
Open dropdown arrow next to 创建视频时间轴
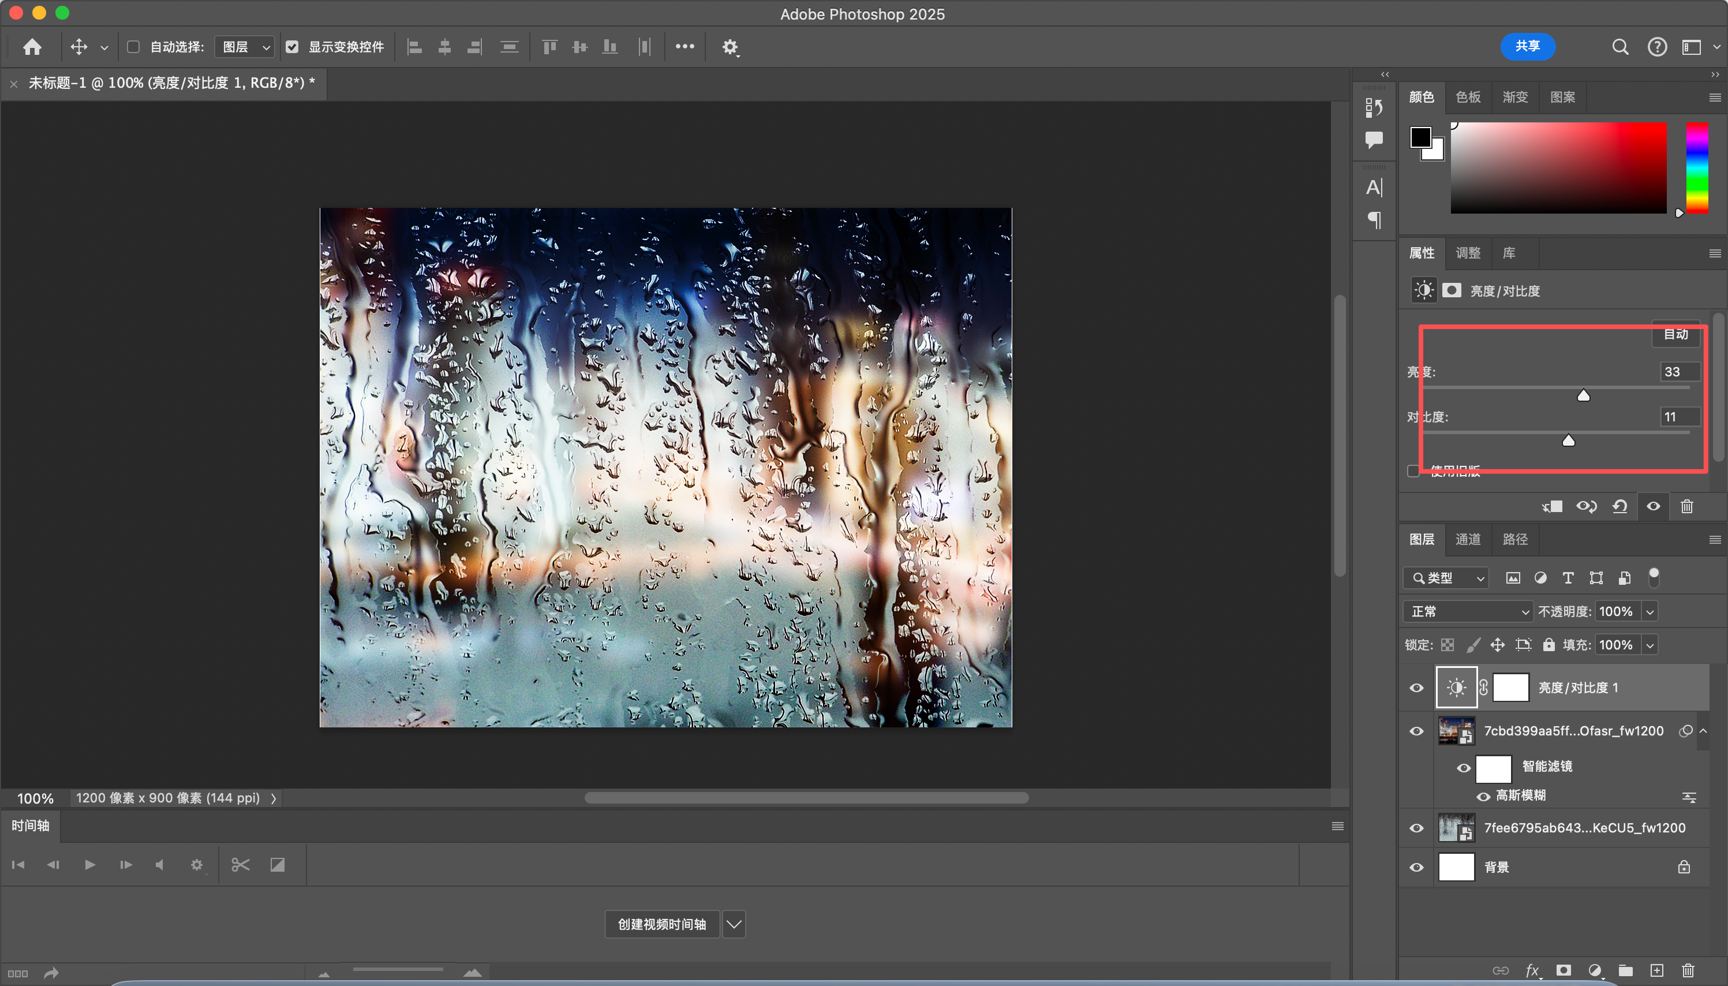734,924
